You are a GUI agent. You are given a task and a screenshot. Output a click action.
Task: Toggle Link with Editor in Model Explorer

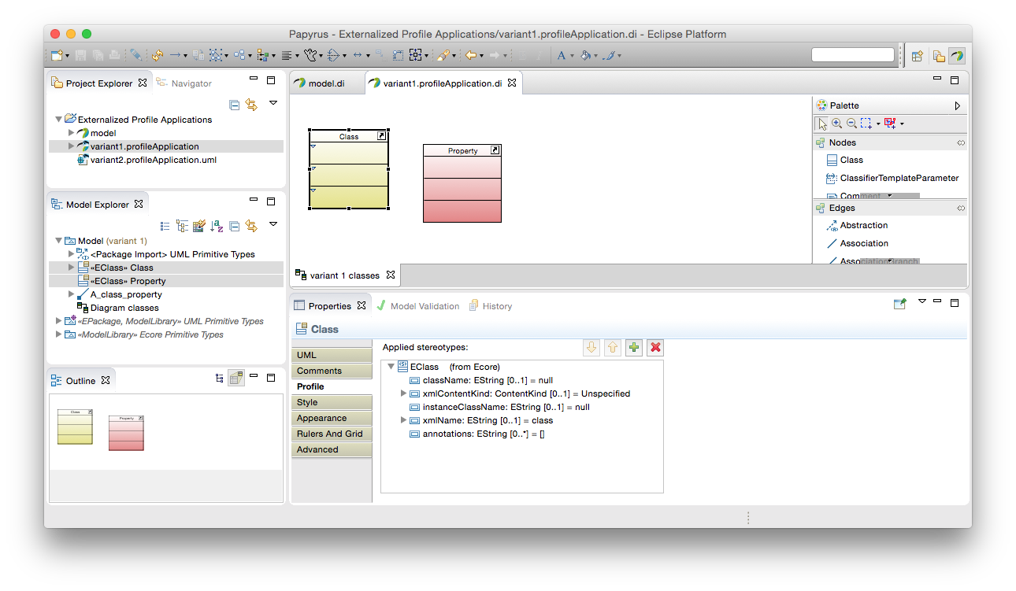coord(251,226)
